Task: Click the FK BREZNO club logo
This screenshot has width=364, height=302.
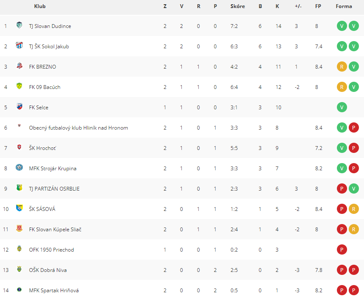Action: (x=19, y=66)
